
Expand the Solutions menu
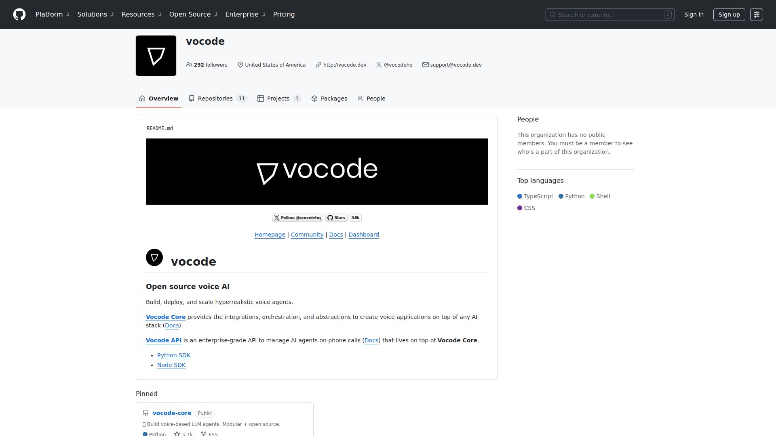click(92, 14)
